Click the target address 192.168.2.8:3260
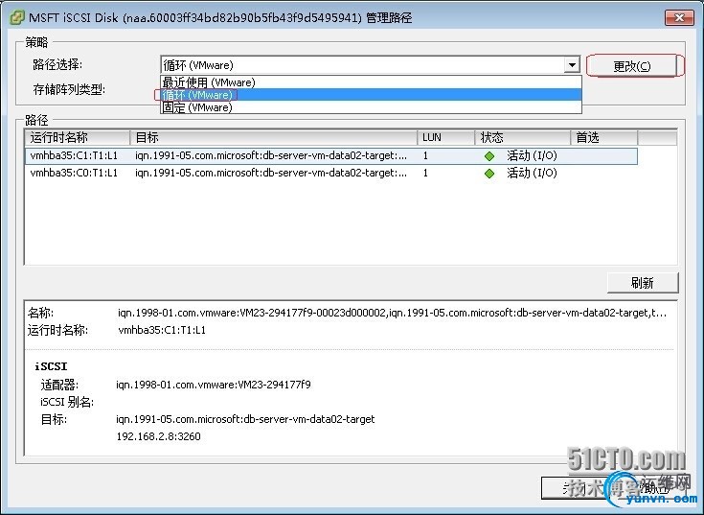 coord(158,436)
